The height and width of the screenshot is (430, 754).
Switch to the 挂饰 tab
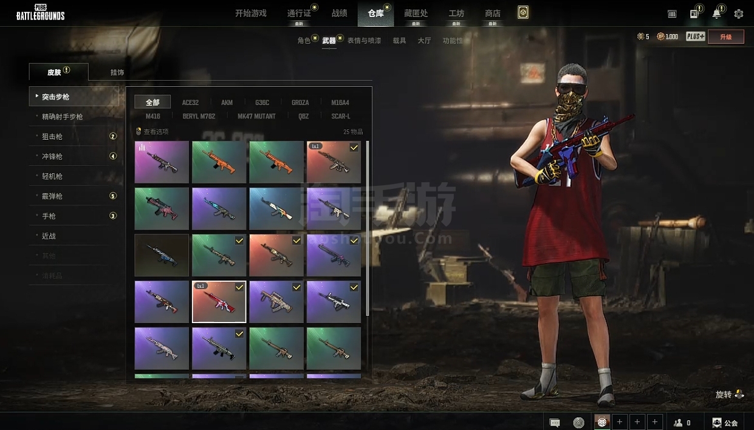pos(117,72)
